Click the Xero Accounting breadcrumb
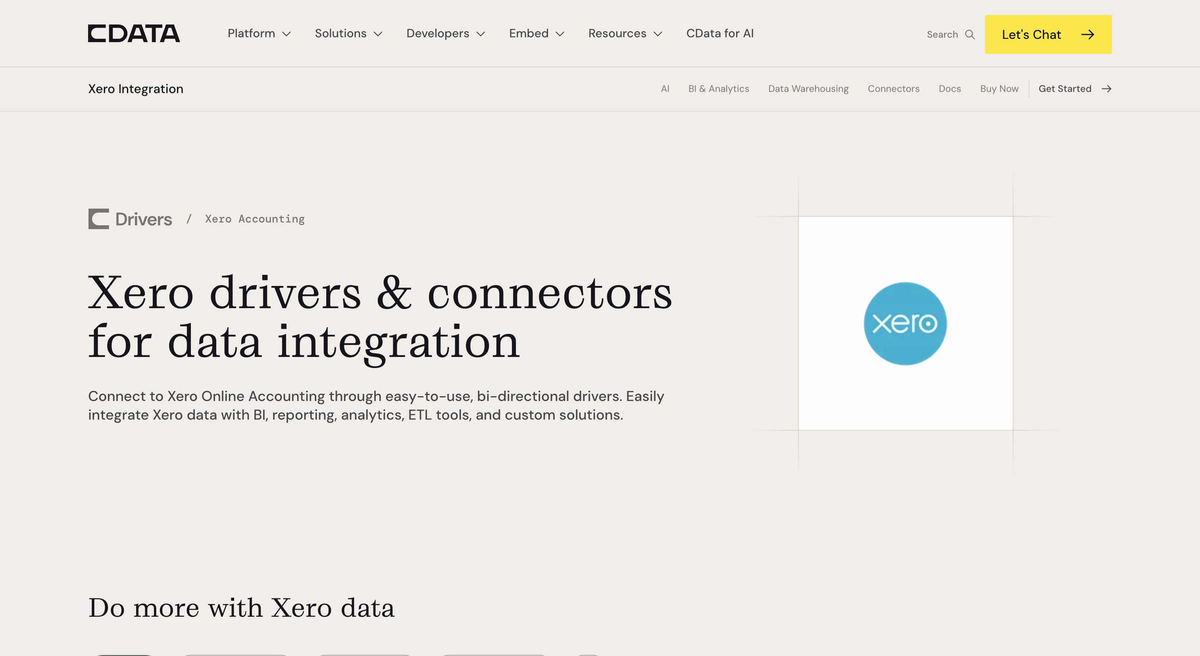Viewport: 1200px width, 656px height. tap(255, 219)
